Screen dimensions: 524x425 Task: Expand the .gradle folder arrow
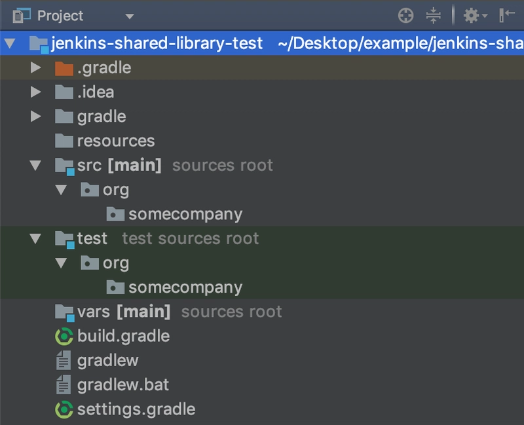click(x=35, y=68)
